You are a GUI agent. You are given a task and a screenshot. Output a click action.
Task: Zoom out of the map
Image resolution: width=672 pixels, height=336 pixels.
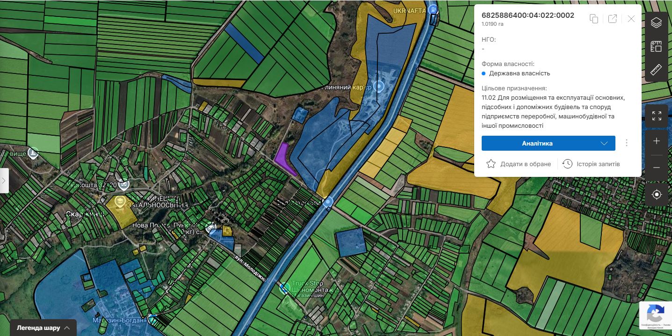(x=656, y=168)
